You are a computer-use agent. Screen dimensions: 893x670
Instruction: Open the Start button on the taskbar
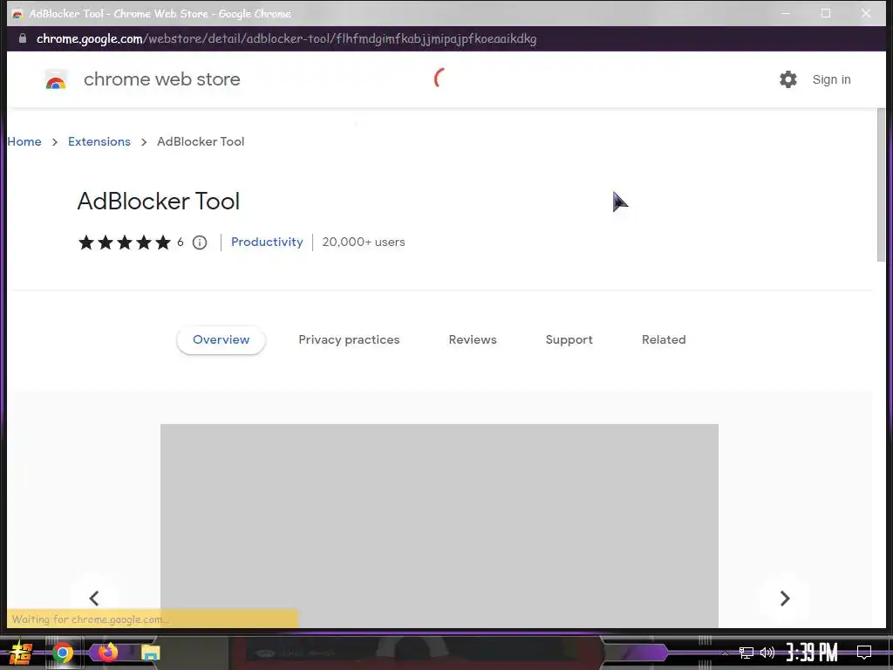(21, 653)
